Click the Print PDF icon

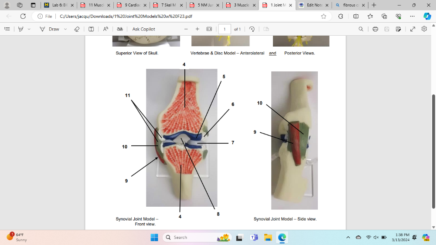click(375, 29)
